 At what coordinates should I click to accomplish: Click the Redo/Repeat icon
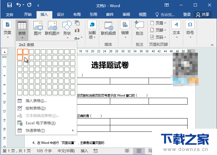coord(29,5)
